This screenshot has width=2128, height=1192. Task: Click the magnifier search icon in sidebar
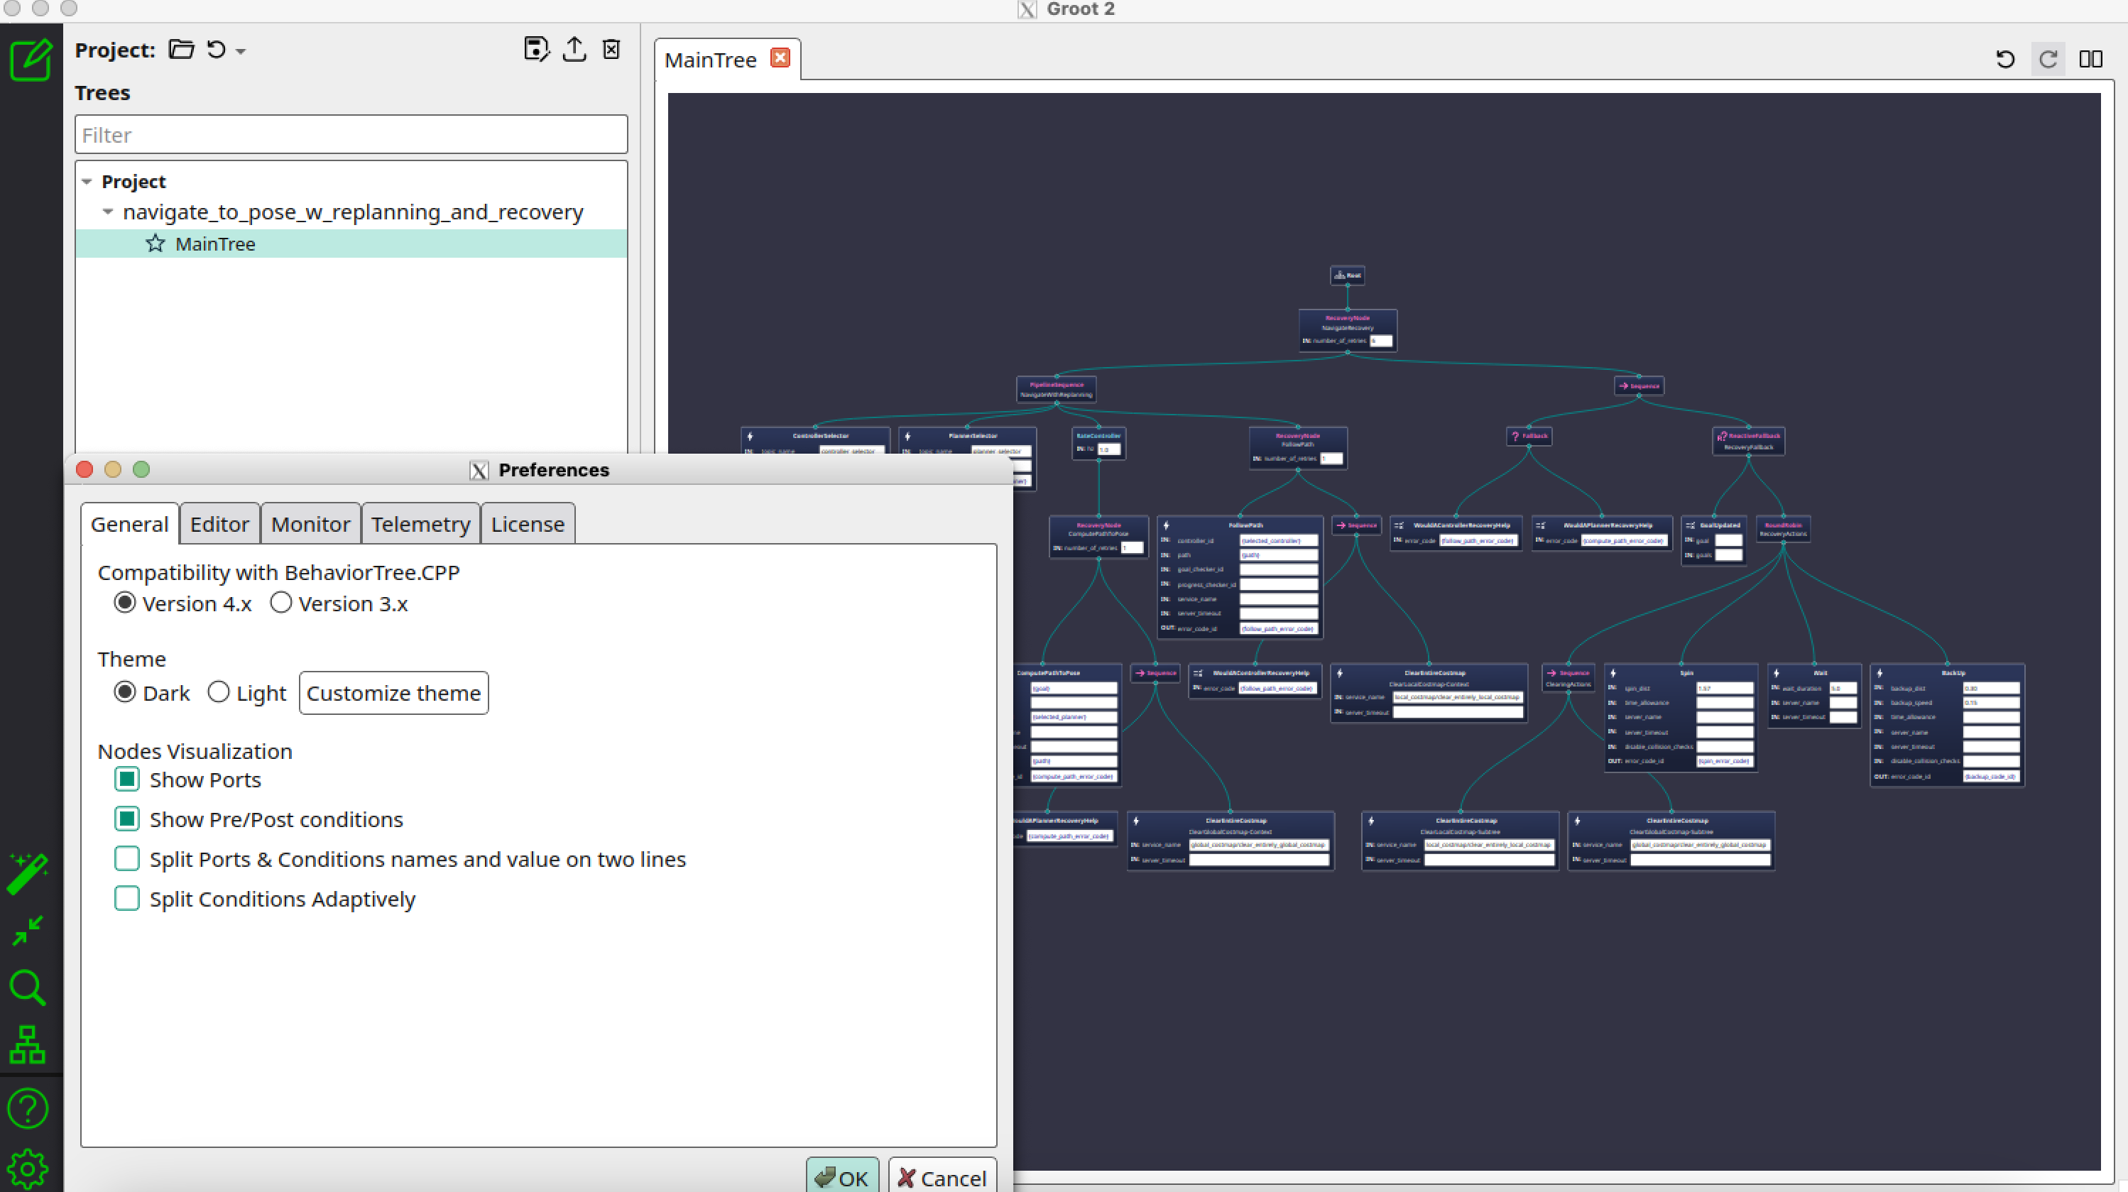pos(27,988)
